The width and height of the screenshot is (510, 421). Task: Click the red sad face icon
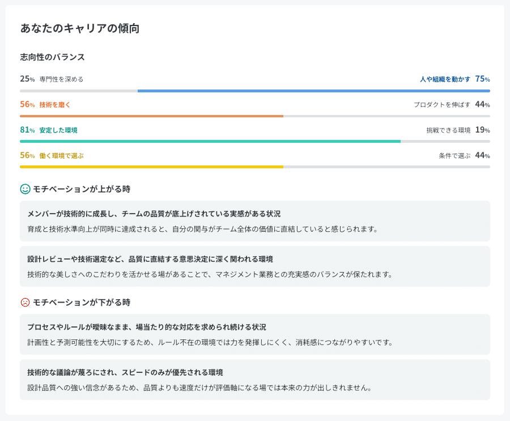point(25,302)
